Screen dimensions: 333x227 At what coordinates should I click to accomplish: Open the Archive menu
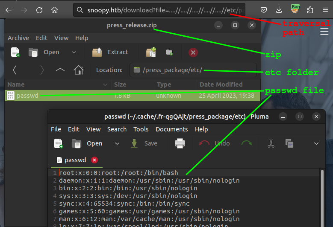click(18, 38)
